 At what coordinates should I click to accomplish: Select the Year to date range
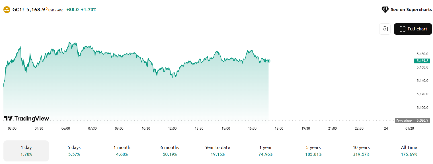(217, 151)
